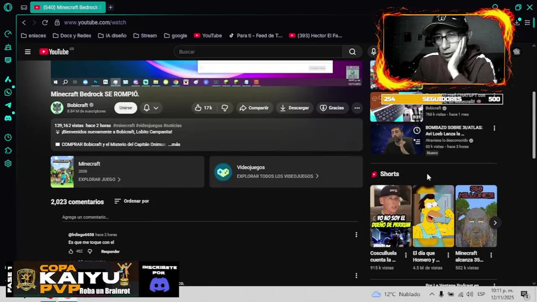Image resolution: width=537 pixels, height=302 pixels.
Task: Reply via Responder under first comment
Action: (110, 251)
